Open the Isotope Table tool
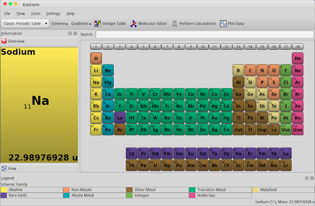 tap(110, 24)
